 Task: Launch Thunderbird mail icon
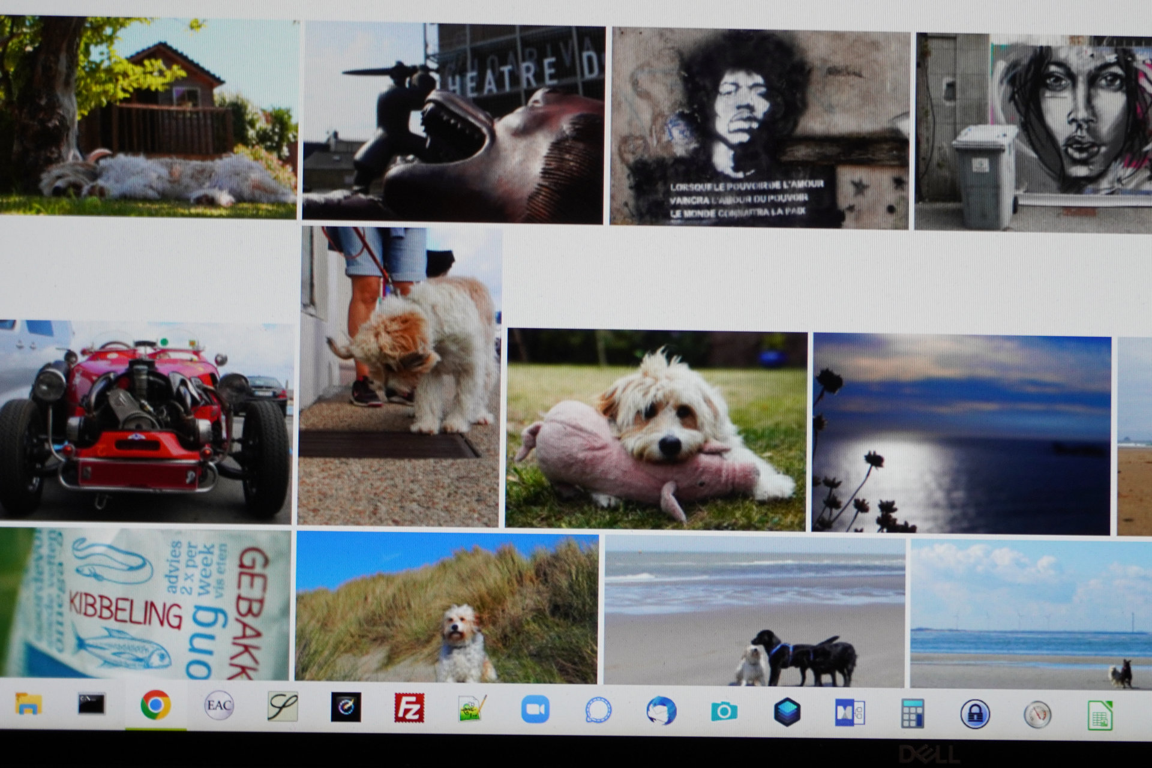pyautogui.click(x=661, y=711)
